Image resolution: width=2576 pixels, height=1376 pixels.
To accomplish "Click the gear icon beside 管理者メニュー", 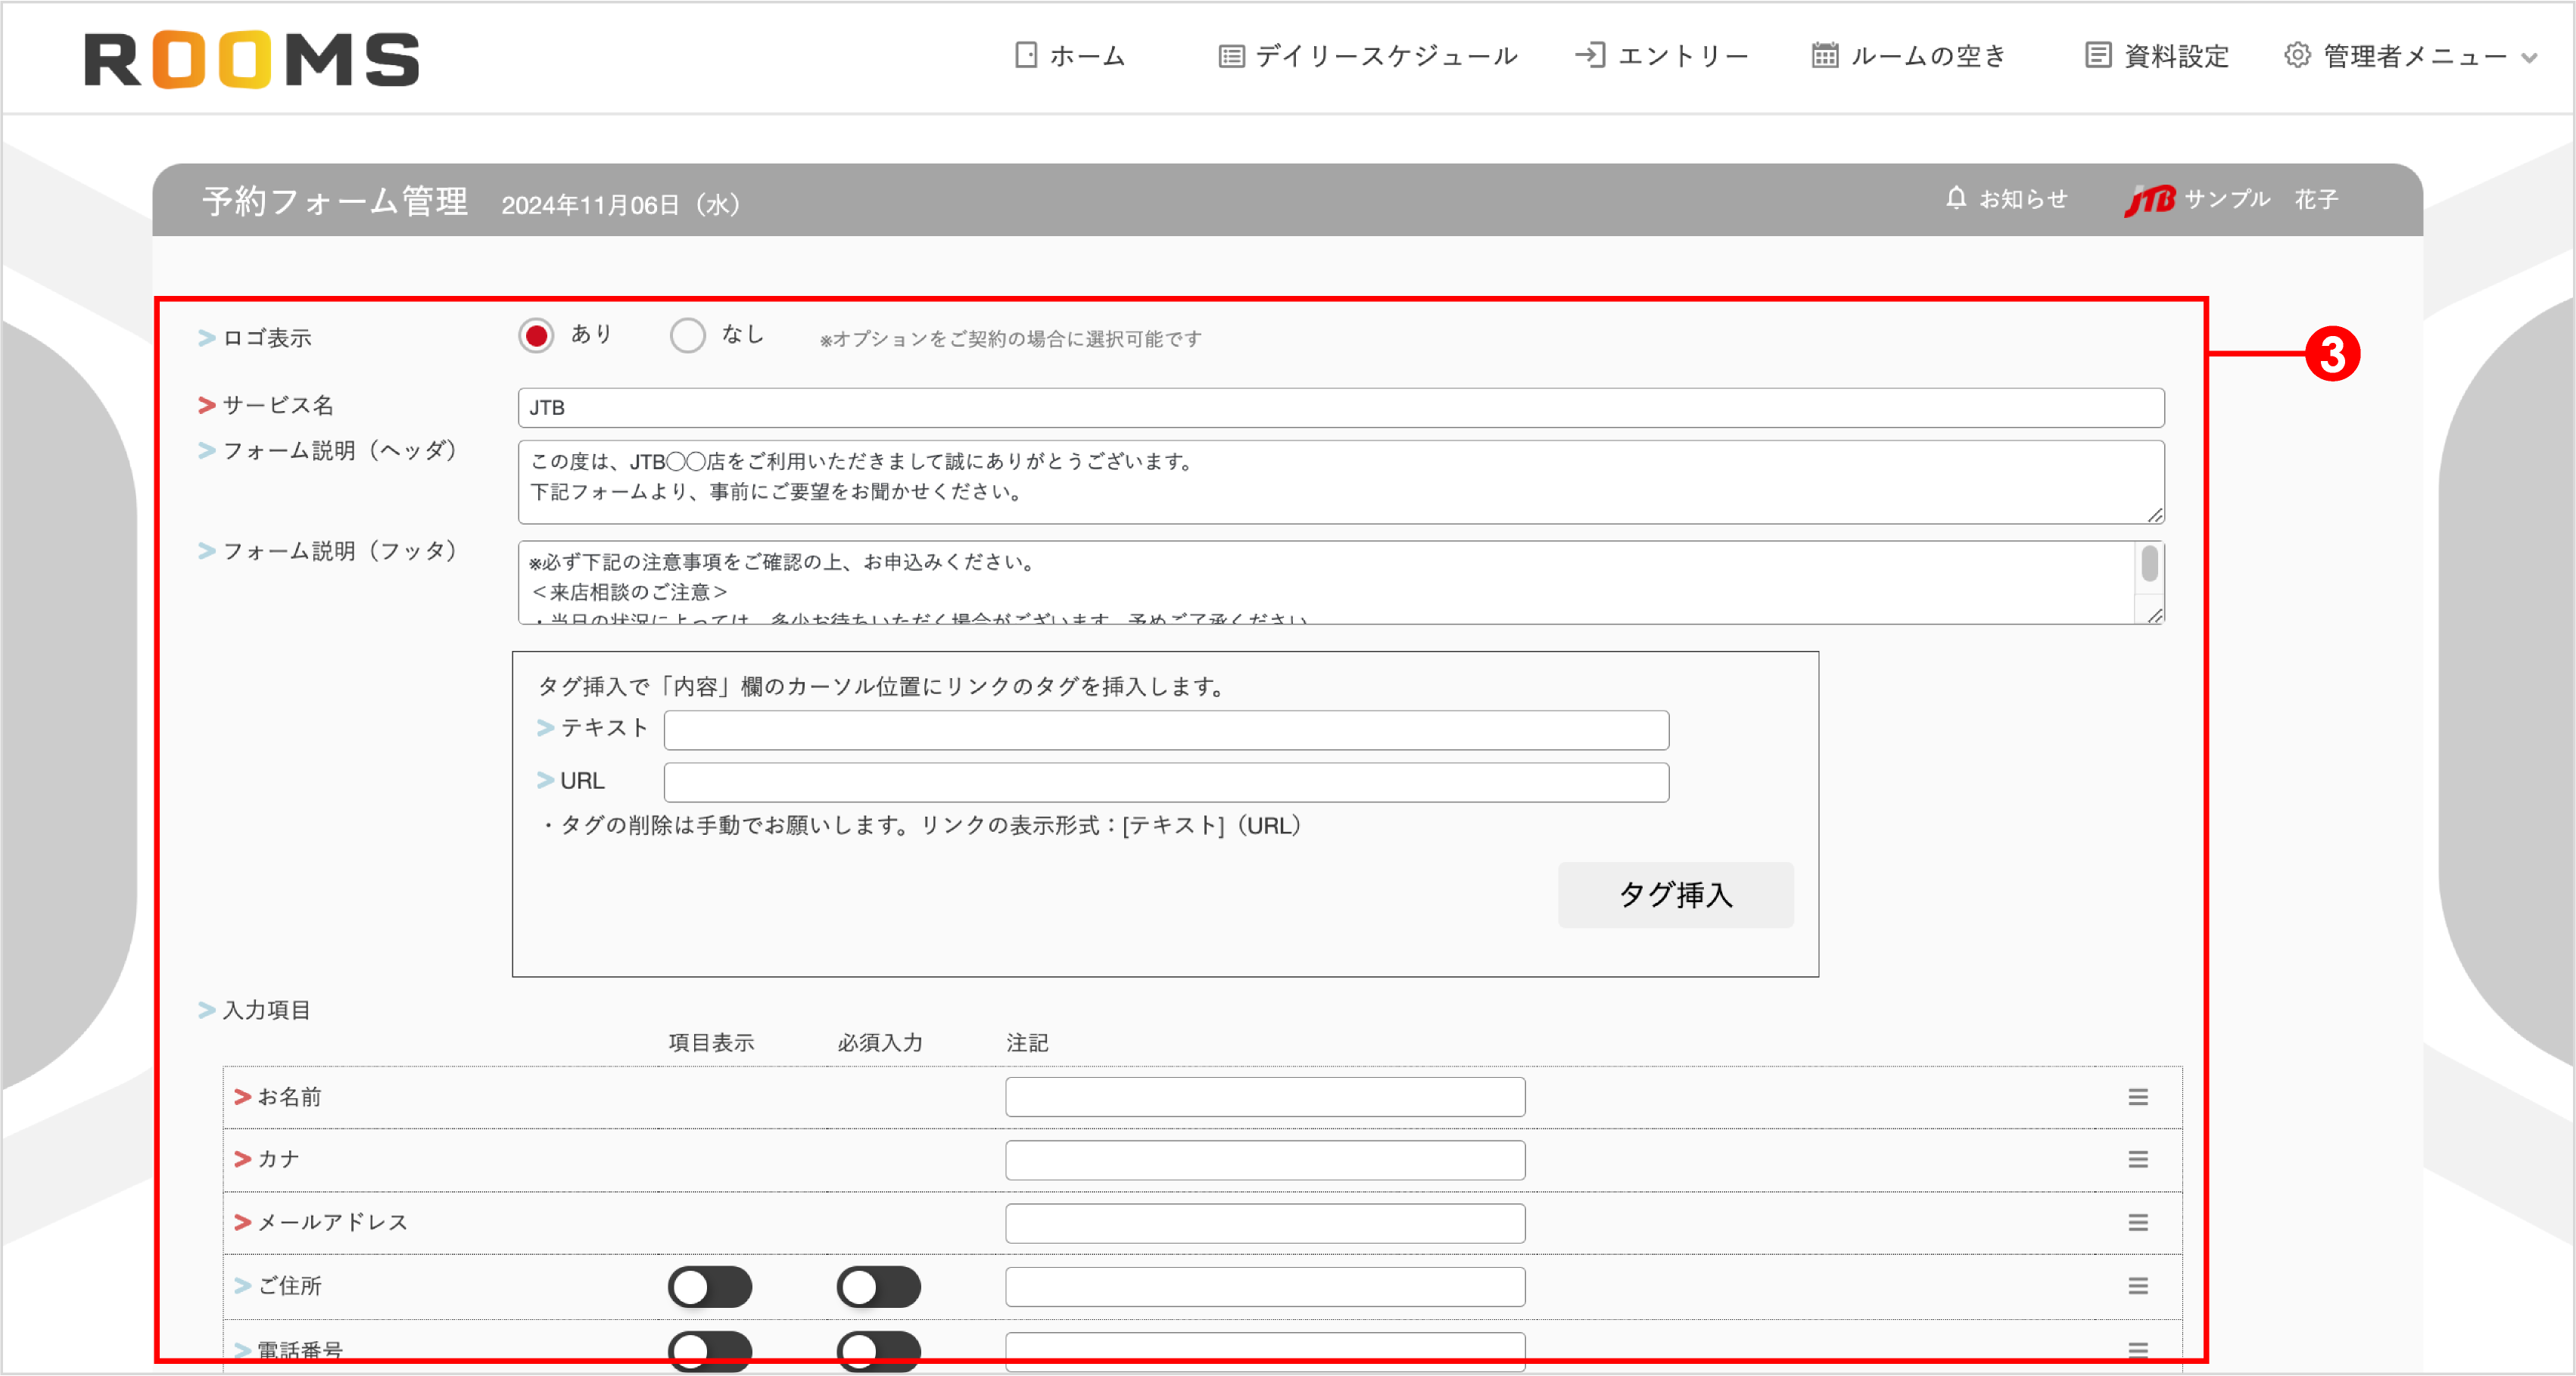I will (x=2295, y=57).
